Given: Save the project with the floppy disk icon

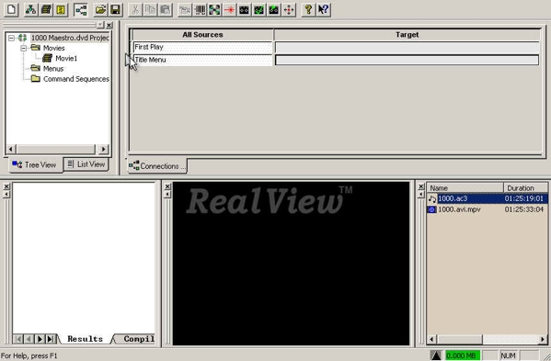Looking at the screenshot, I should pyautogui.click(x=115, y=9).
